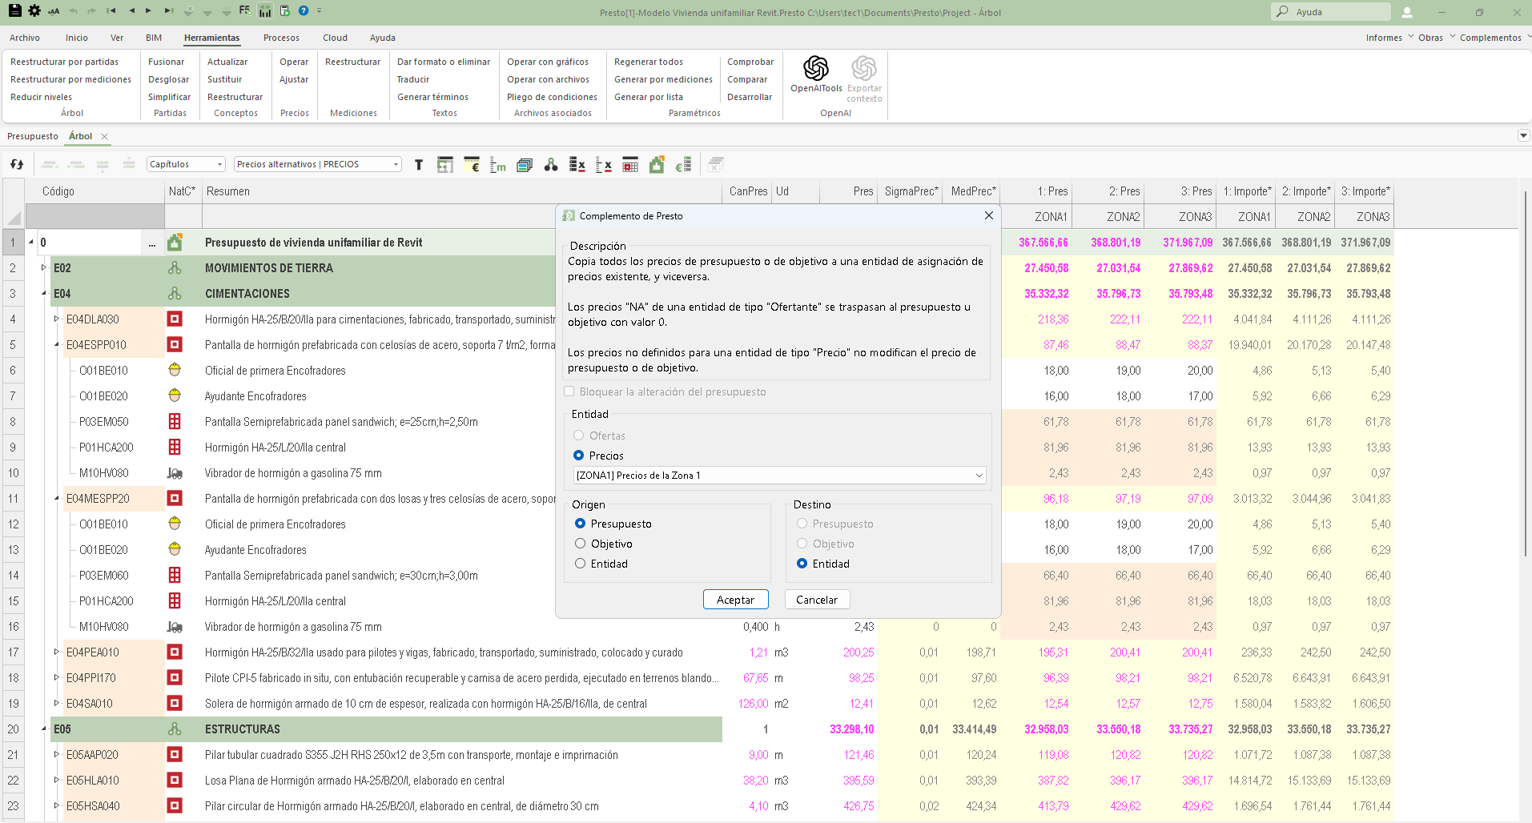Click the green house icon in toolbar
Image resolution: width=1532 pixels, height=823 pixels.
coord(657,165)
